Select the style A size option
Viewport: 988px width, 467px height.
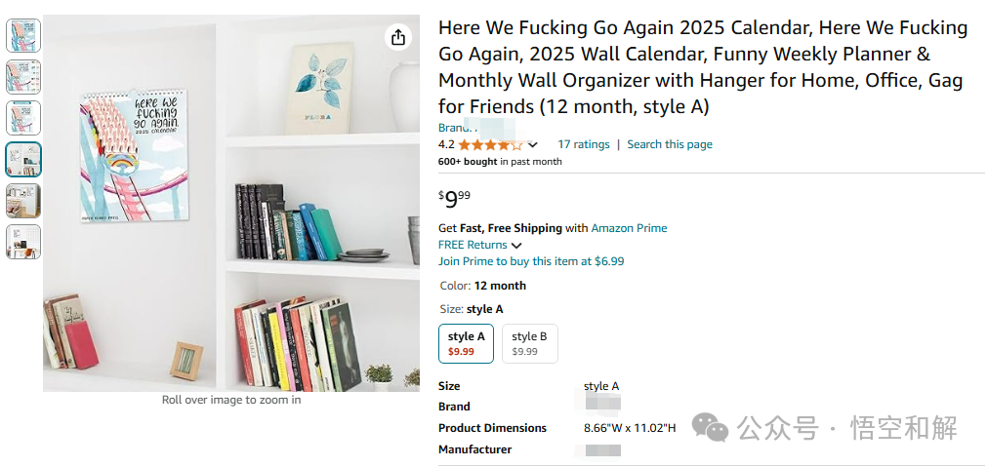466,343
